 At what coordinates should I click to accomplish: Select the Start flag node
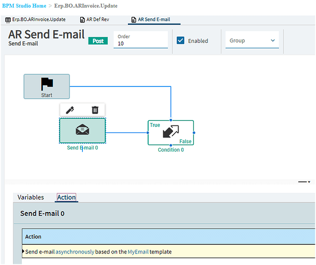coord(47,86)
